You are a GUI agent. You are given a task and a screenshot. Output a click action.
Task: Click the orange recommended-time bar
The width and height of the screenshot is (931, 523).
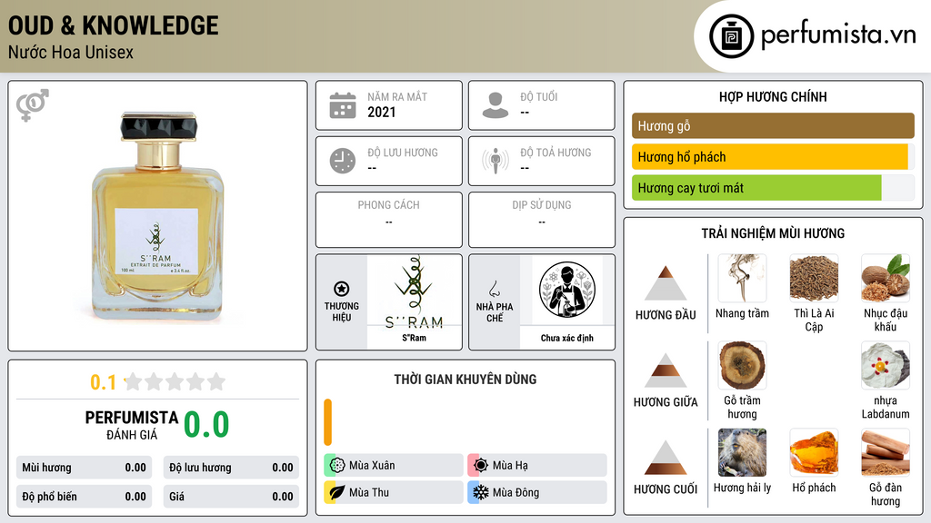tap(327, 422)
